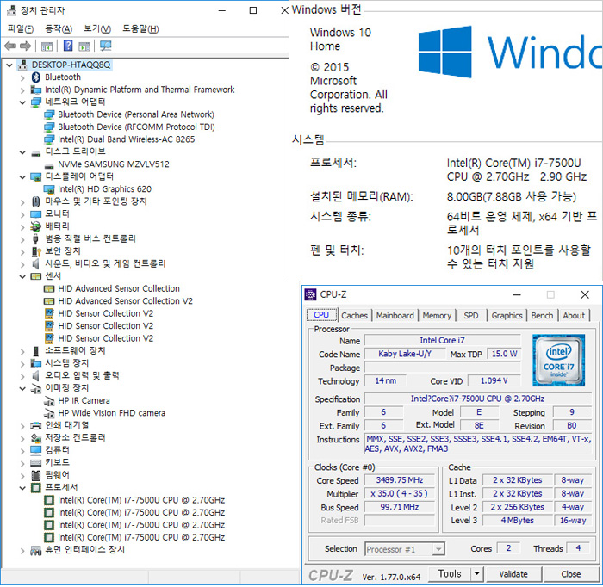Collapse the 센서 category
603x587 pixels.
[x=22, y=276]
